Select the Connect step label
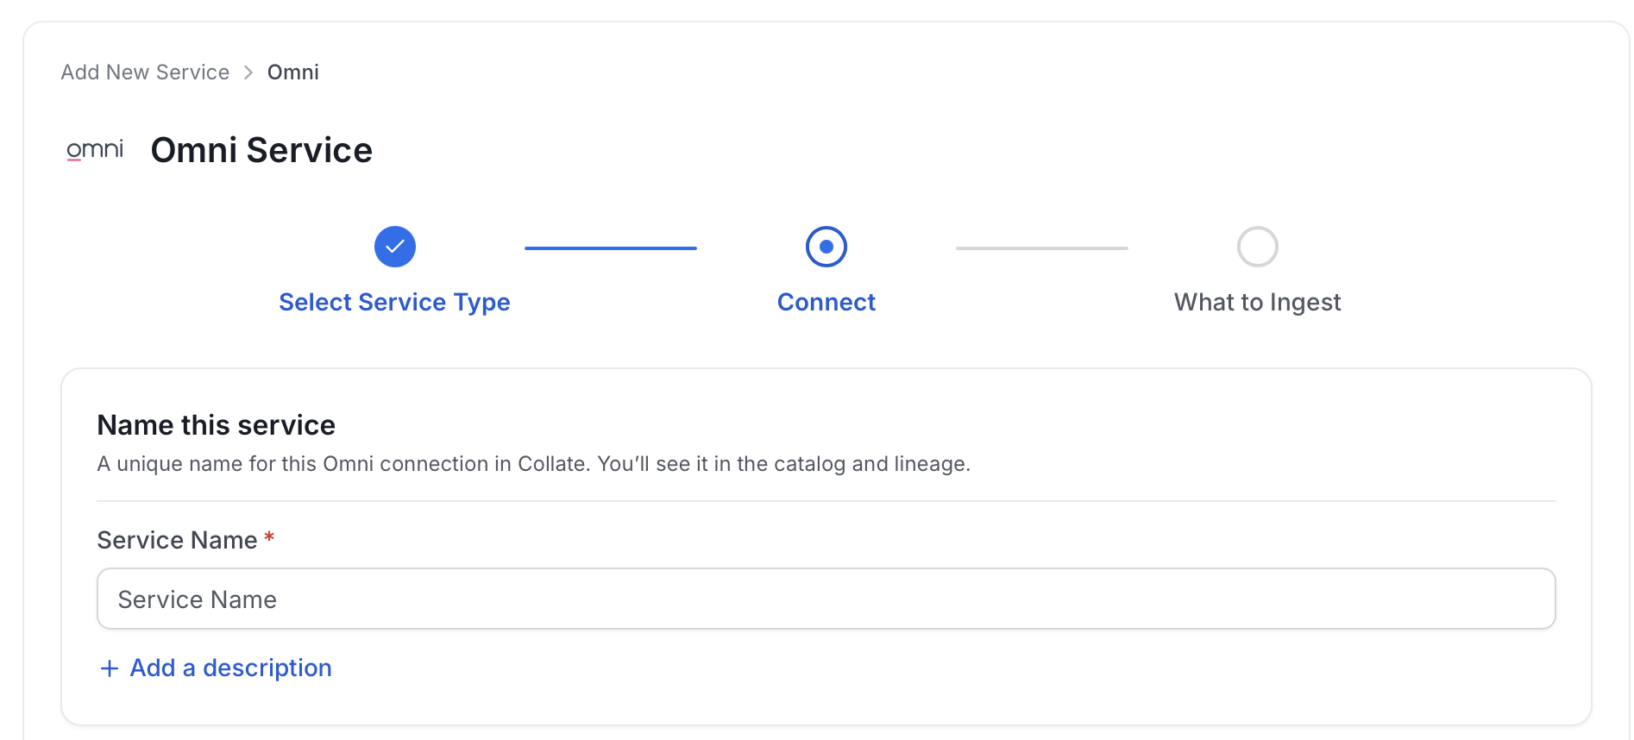This screenshot has width=1634, height=740. click(826, 302)
